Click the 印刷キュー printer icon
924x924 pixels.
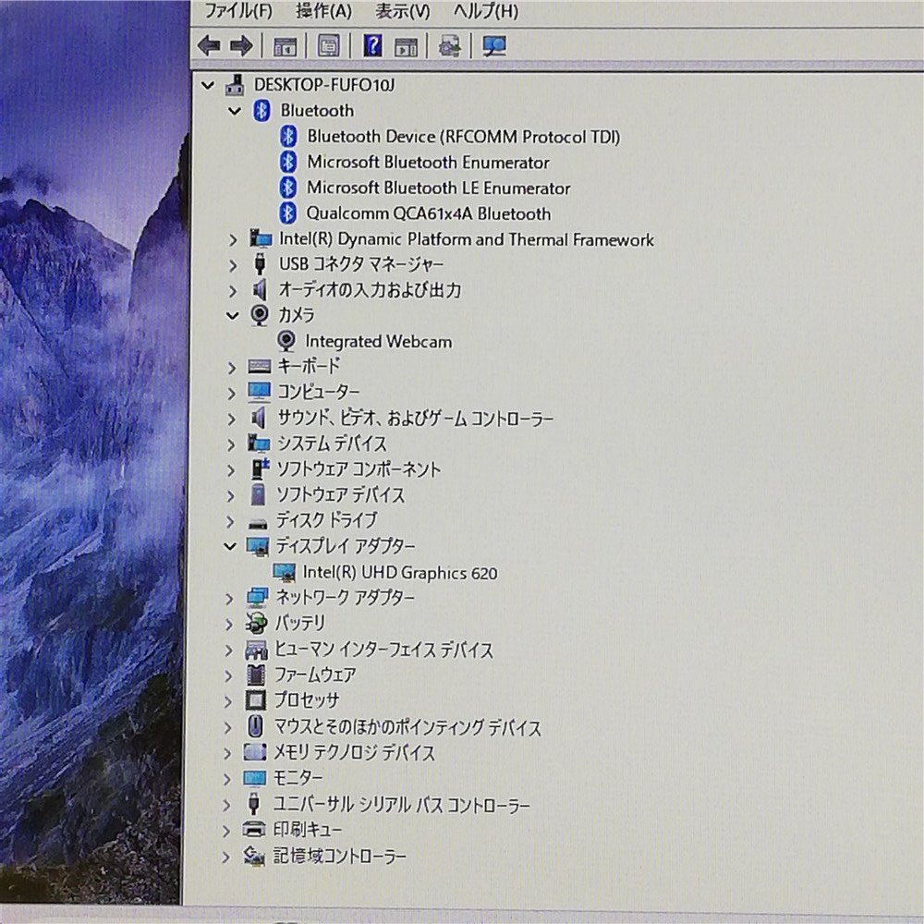[253, 831]
